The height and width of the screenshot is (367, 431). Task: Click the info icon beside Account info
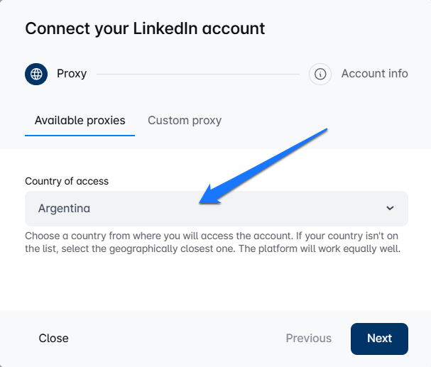click(320, 74)
